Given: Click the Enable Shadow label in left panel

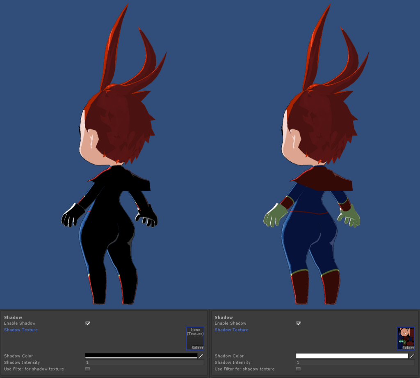Looking at the screenshot, I should click(20, 323).
